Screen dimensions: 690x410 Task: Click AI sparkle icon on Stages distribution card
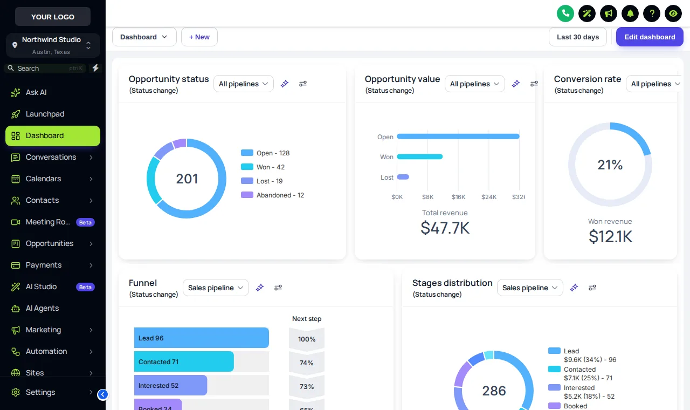click(574, 288)
